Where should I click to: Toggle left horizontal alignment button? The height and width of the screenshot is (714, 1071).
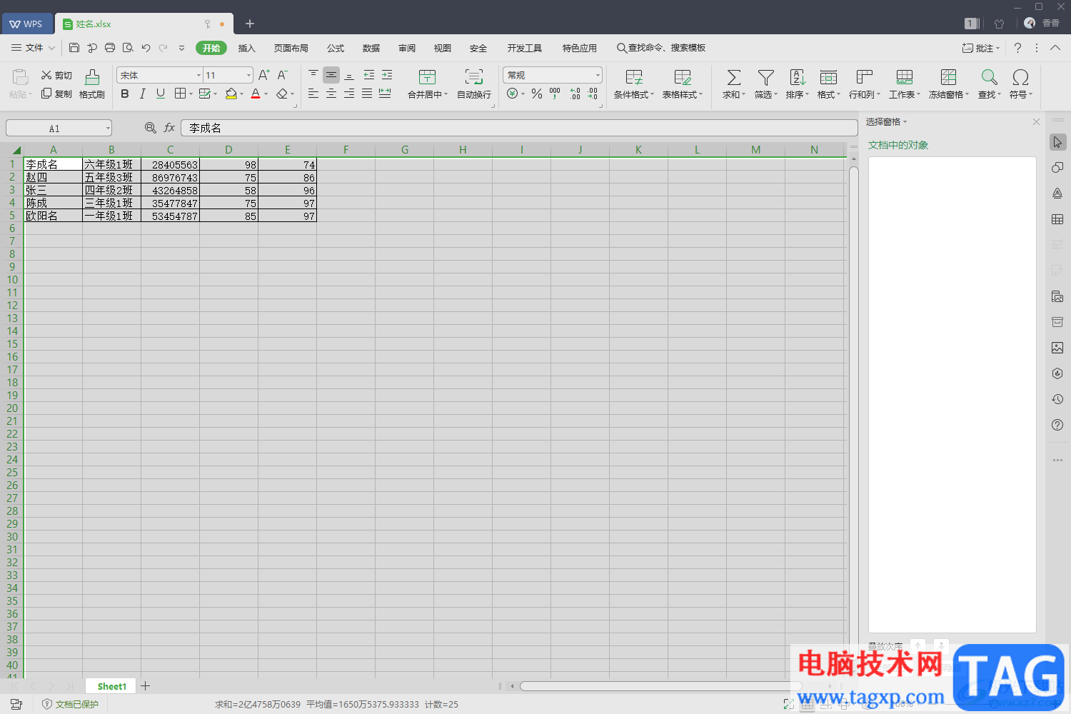tap(313, 94)
